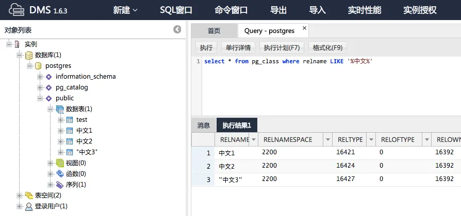
Task: Click the 登录用户(1) user icon
Action: pyautogui.click(x=29, y=206)
